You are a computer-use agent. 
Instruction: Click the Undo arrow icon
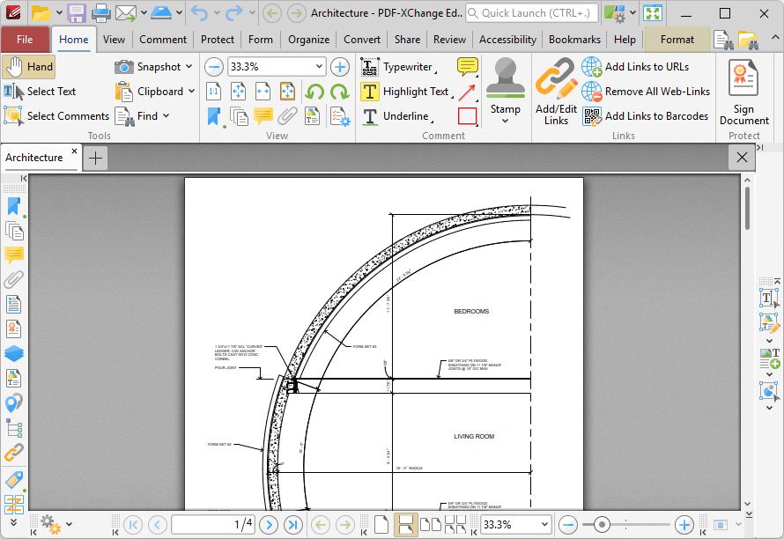pos(199,13)
